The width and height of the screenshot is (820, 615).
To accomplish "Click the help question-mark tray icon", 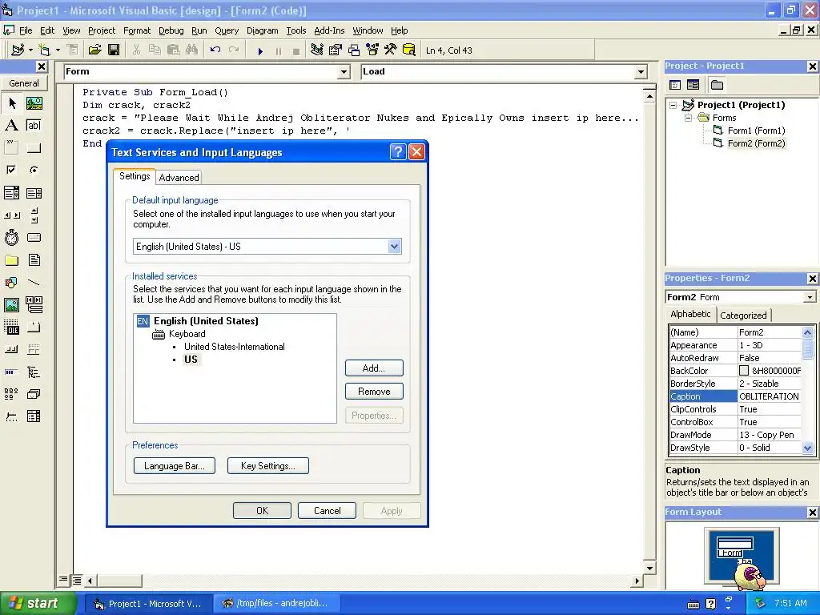I will (x=711, y=604).
